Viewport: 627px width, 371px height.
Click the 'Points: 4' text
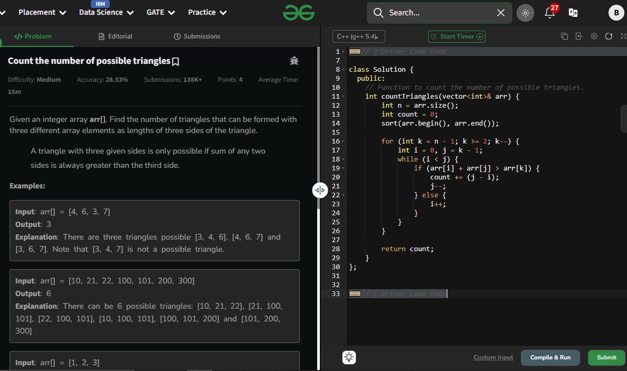point(230,80)
